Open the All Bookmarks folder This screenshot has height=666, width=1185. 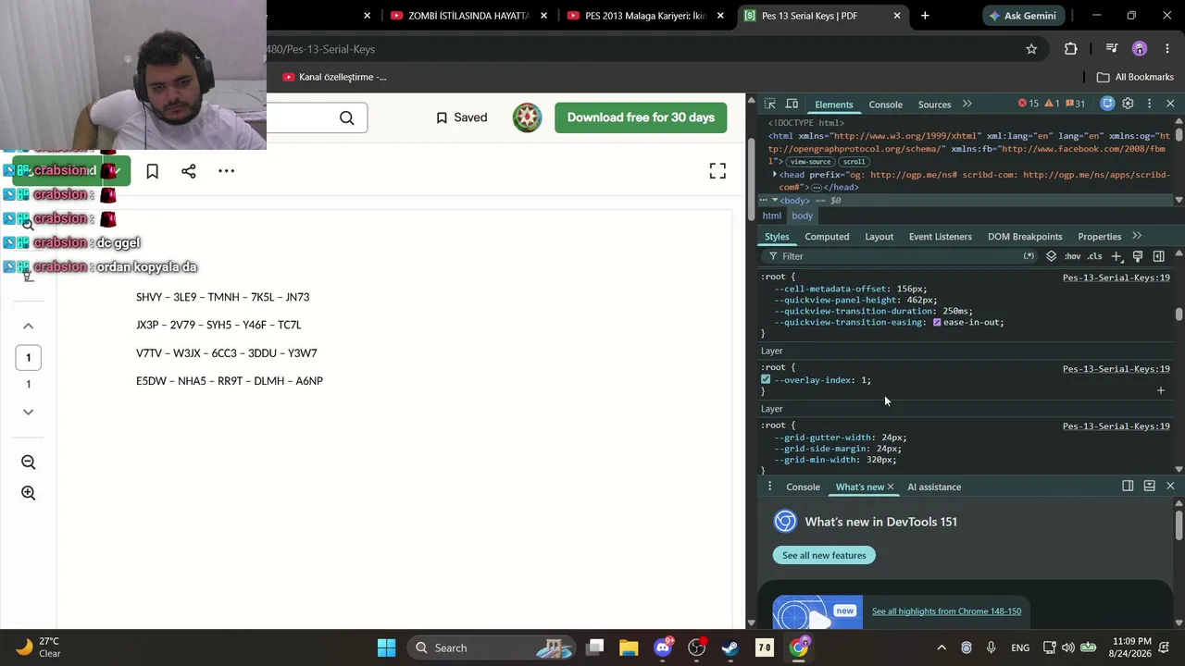point(1135,77)
